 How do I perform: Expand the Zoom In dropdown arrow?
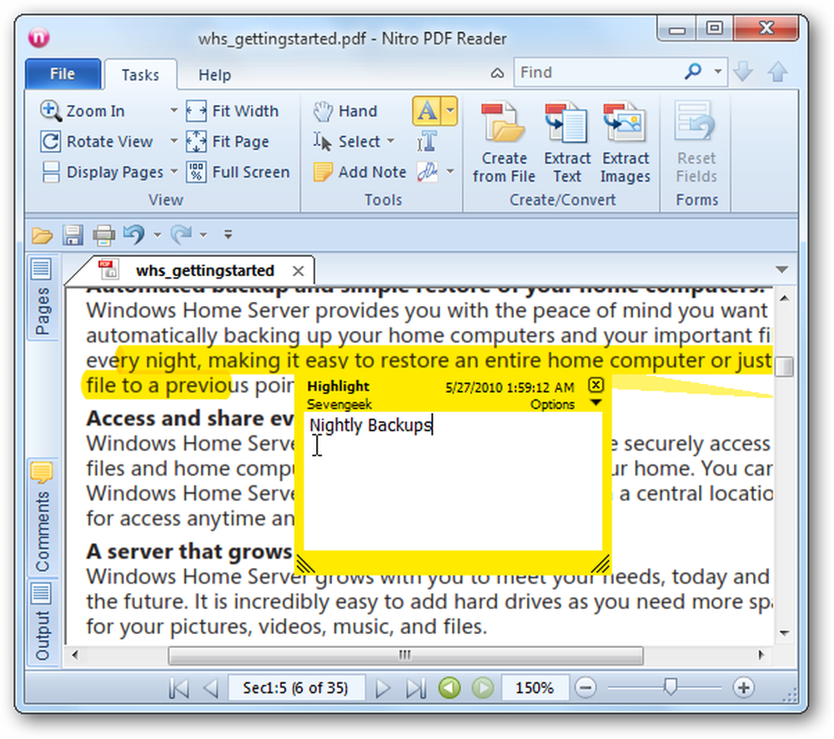[173, 111]
